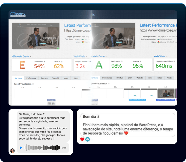Viewport: 186px width, 162px height.
Task: Click the red heart reaction under message
Action: [x=82, y=139]
